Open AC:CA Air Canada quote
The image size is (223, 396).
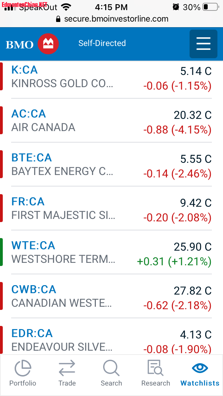coord(29,114)
